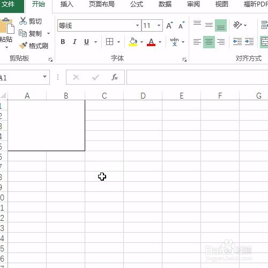268x268 pixels.
Task: Click the Wrap Text icon
Action: click(264, 25)
